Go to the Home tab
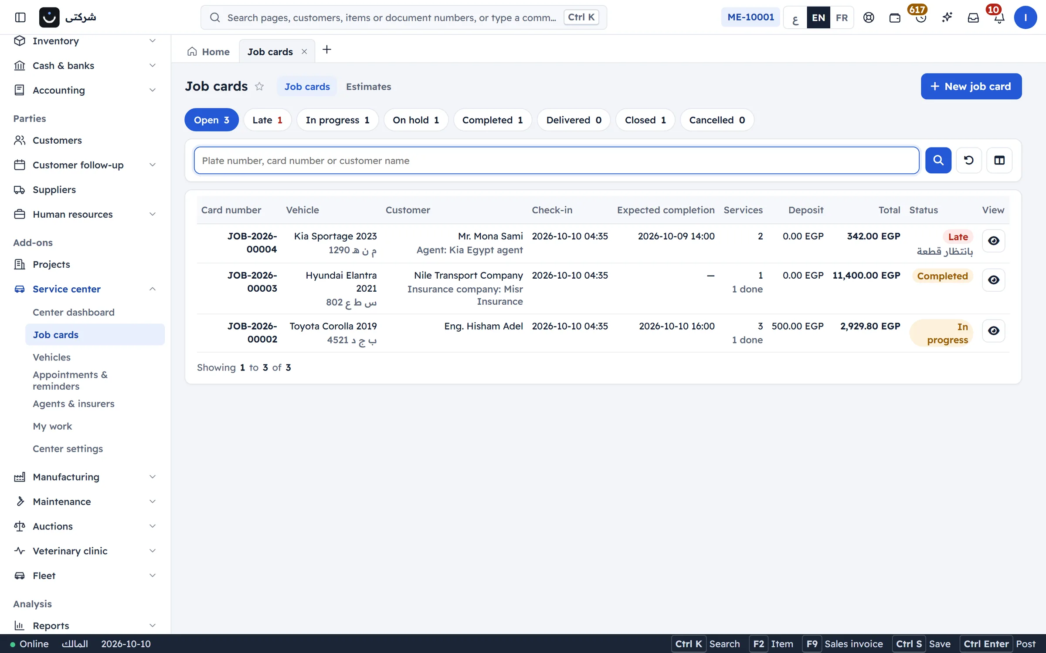 [x=208, y=51]
